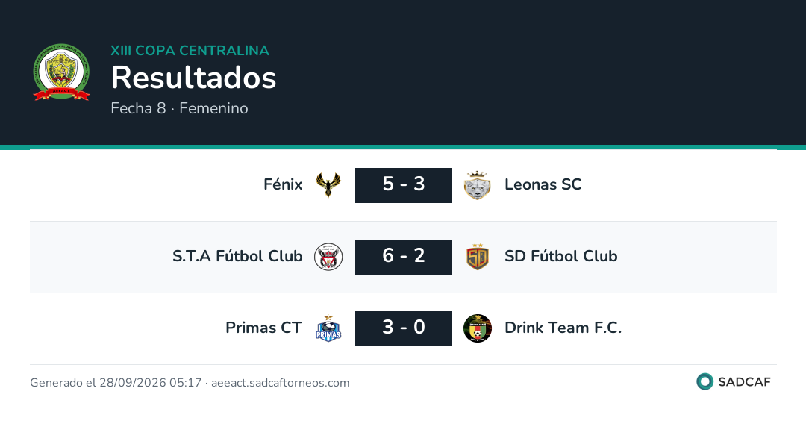Click the Drink Team F.C. round badge
Screen dimensions: 806x421
(x=477, y=328)
